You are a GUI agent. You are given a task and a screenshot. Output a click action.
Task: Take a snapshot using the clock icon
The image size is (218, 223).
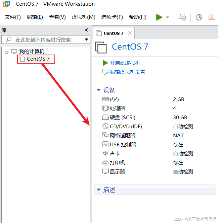point(199,17)
